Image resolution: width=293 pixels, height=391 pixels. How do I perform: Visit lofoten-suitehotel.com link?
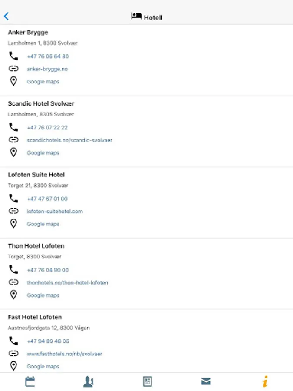(55, 212)
